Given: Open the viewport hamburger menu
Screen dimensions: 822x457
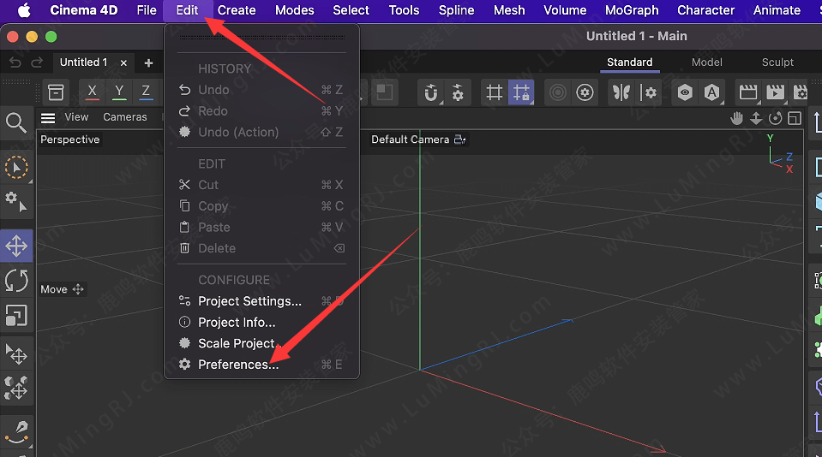Looking at the screenshot, I should pos(48,118).
